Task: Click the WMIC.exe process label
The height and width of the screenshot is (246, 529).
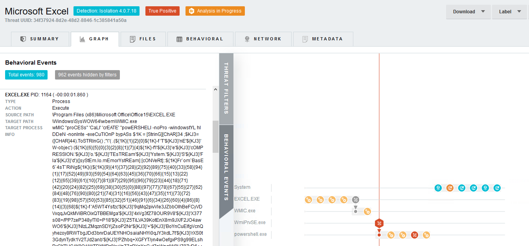Action: point(245,211)
